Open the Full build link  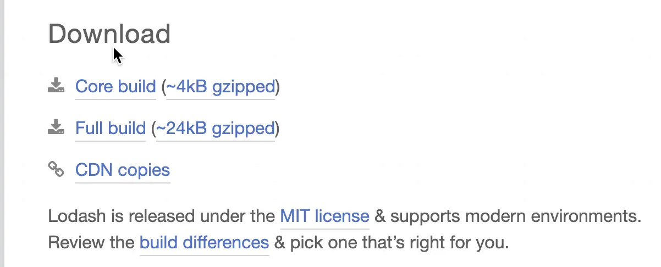point(110,129)
